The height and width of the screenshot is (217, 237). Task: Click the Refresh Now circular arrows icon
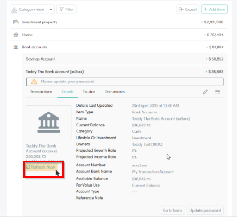[28, 167]
